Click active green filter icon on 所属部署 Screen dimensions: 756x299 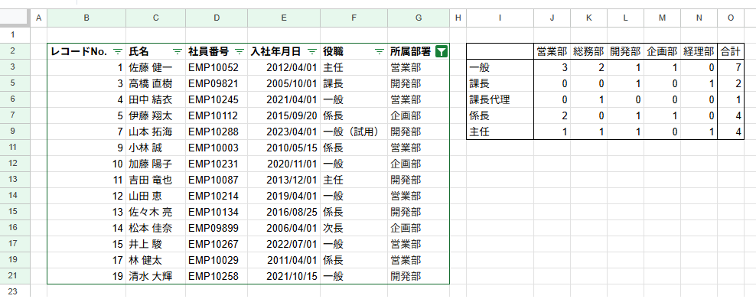pyautogui.click(x=442, y=51)
